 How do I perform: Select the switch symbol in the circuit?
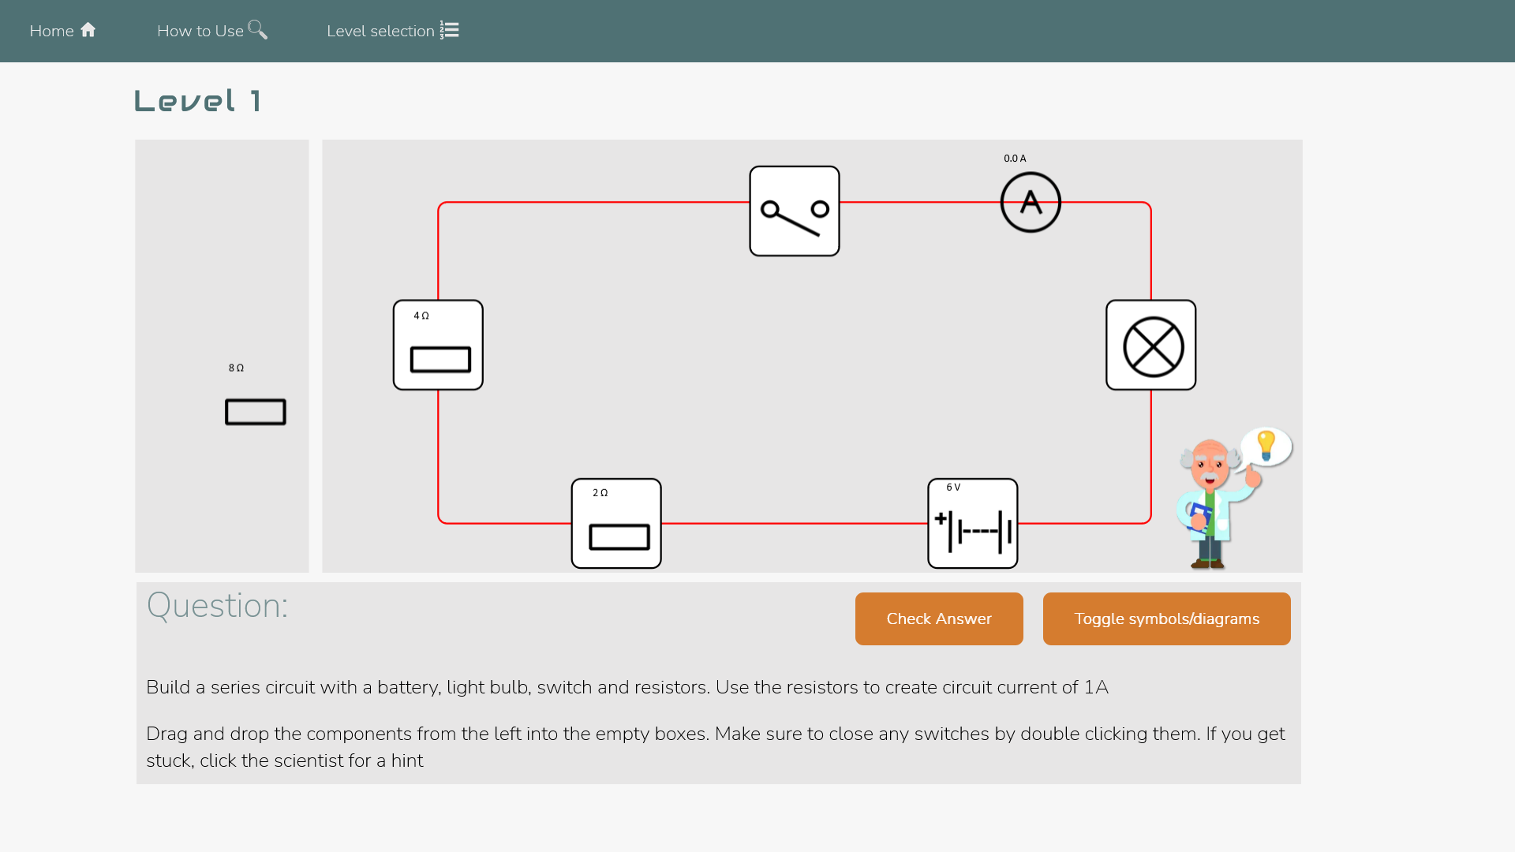point(794,211)
